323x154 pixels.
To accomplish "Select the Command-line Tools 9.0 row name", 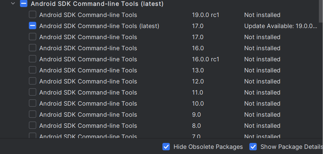I will [x=88, y=114].
